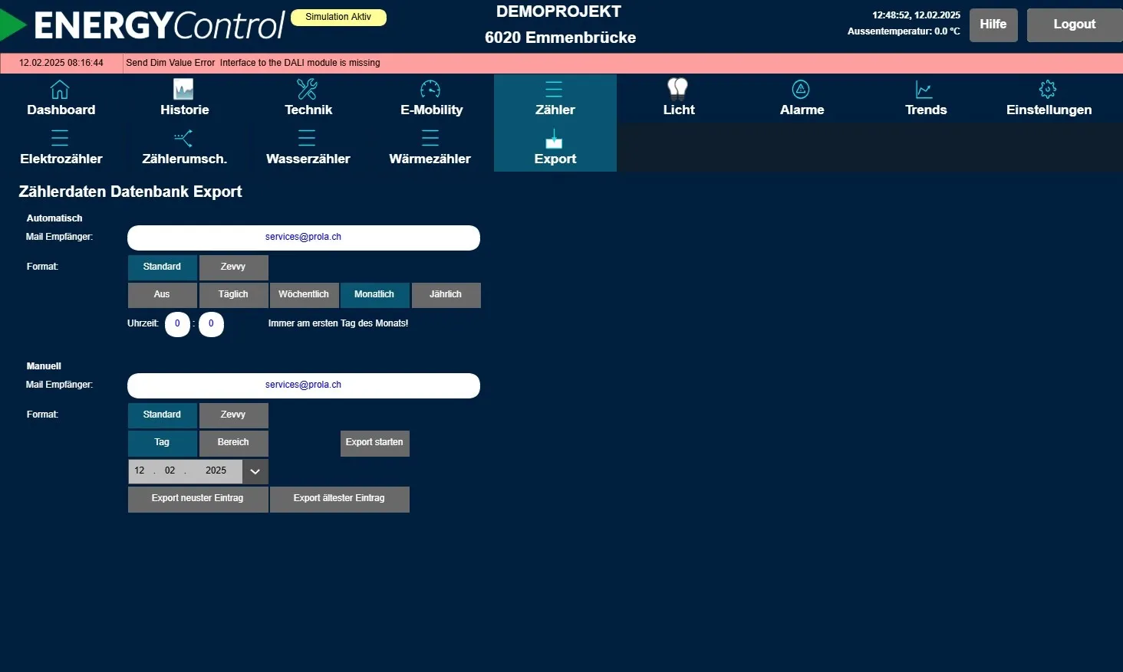
Task: Set automatic export to Wöchentlich
Action: point(304,295)
